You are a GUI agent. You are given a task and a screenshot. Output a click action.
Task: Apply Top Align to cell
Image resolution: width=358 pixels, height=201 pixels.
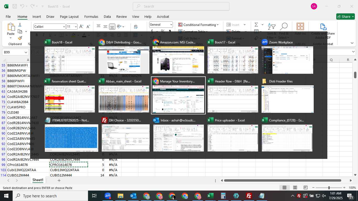tap(99, 26)
